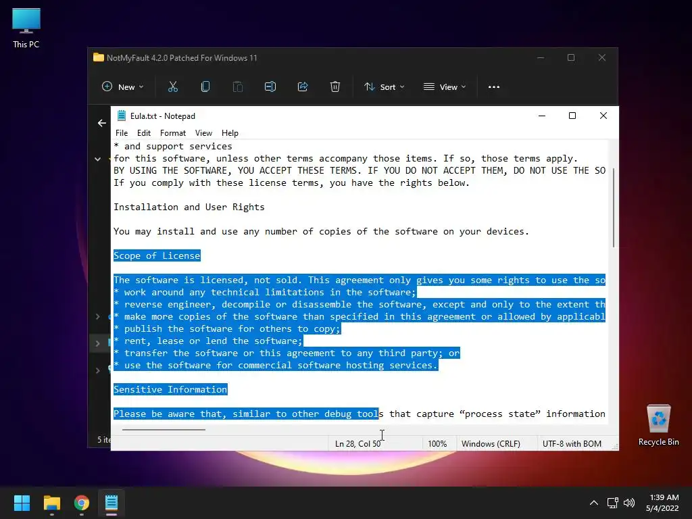Open the Notepad Format menu
Screen dimensions: 692x519
[172, 133]
